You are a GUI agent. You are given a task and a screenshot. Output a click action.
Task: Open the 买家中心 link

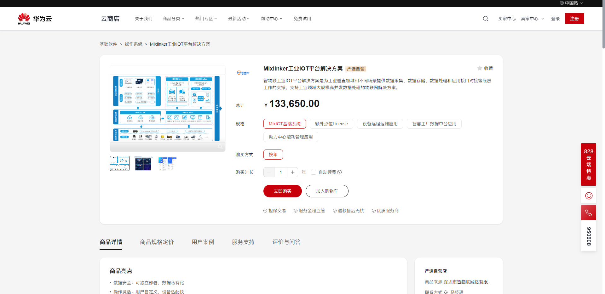point(507,19)
